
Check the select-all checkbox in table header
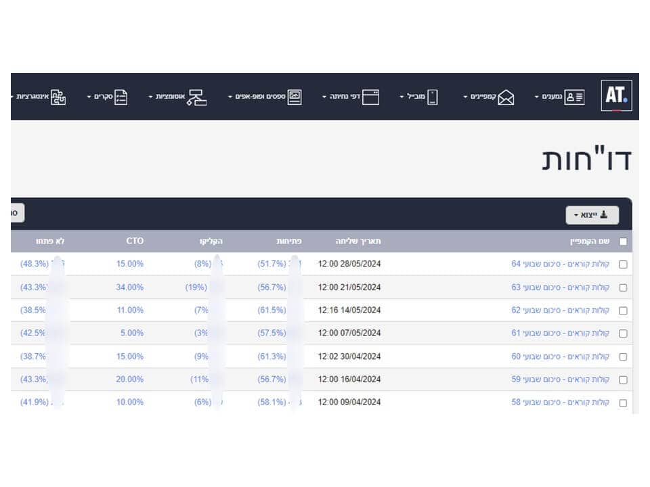(x=624, y=241)
